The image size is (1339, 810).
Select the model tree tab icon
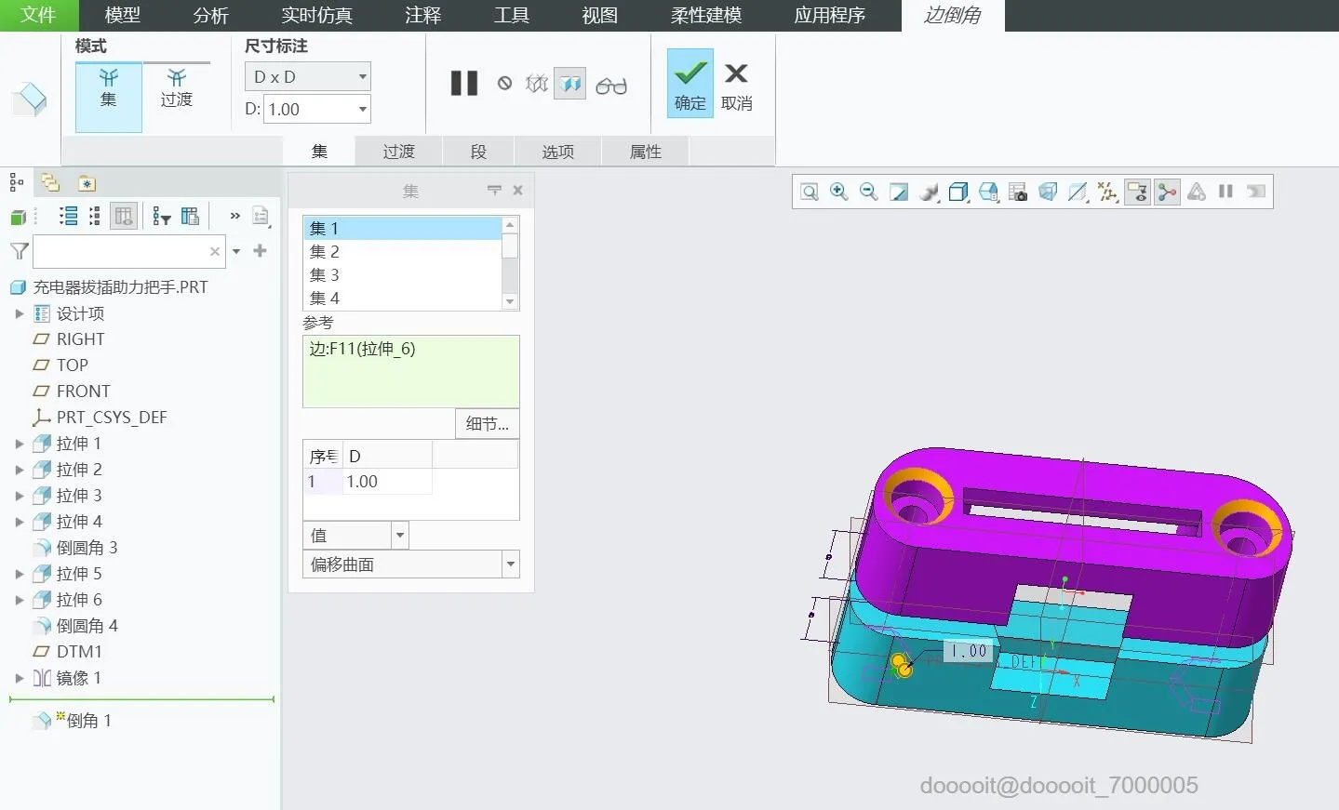click(16, 182)
